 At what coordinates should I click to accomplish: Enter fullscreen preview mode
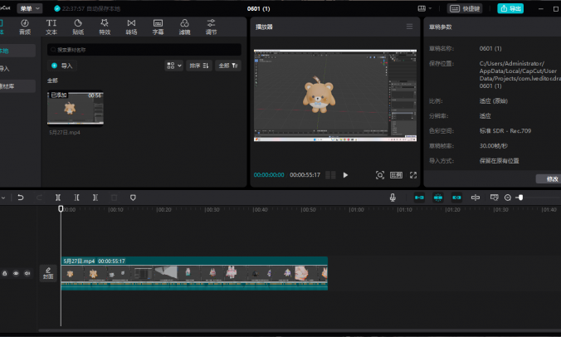pyautogui.click(x=413, y=175)
